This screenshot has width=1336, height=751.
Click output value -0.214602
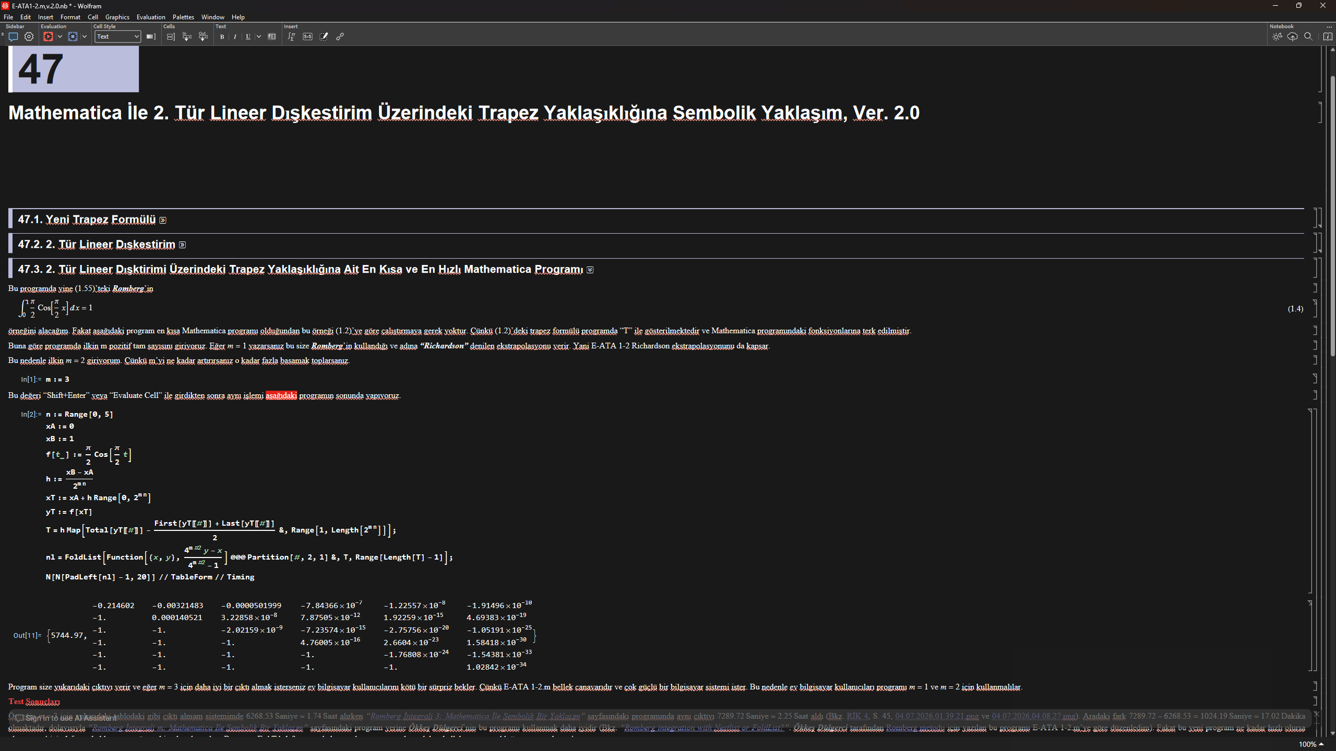(113, 605)
